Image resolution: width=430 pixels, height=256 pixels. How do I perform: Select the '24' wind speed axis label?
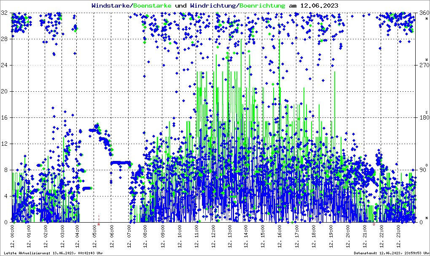click(x=4, y=65)
